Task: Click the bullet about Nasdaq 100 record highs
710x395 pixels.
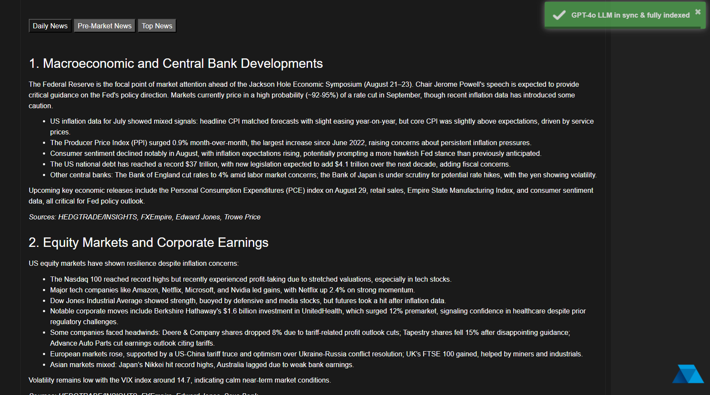Action: click(251, 279)
